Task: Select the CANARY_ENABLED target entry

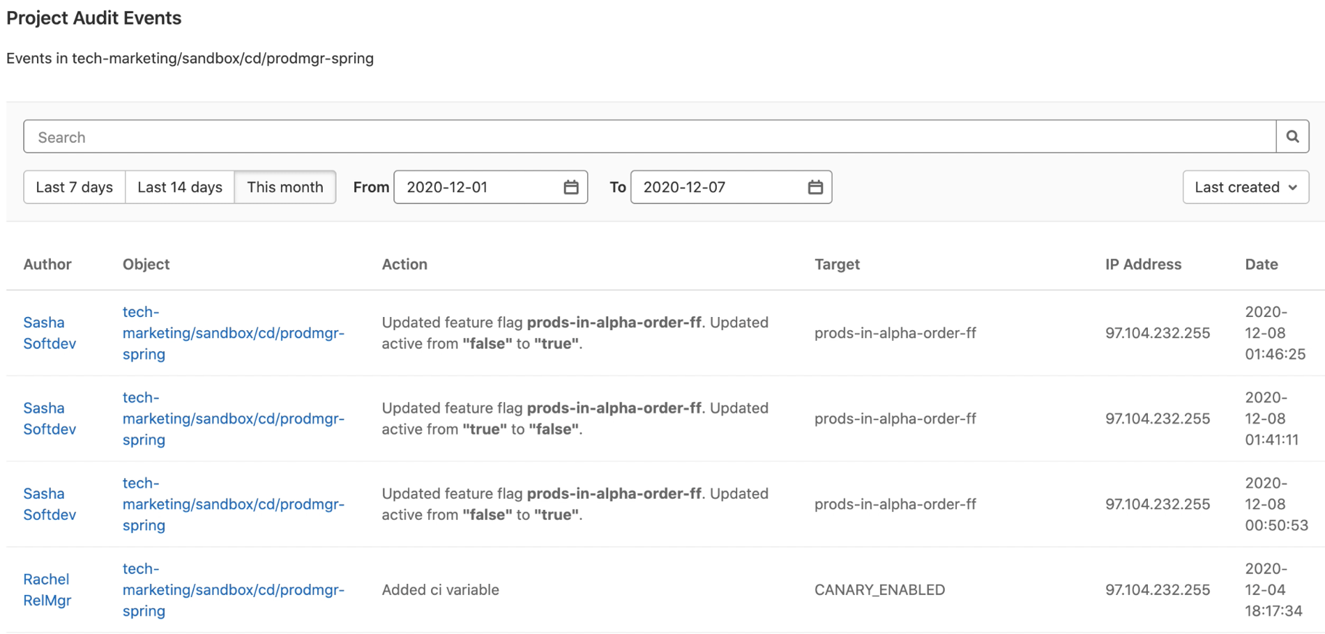Action: 879,589
